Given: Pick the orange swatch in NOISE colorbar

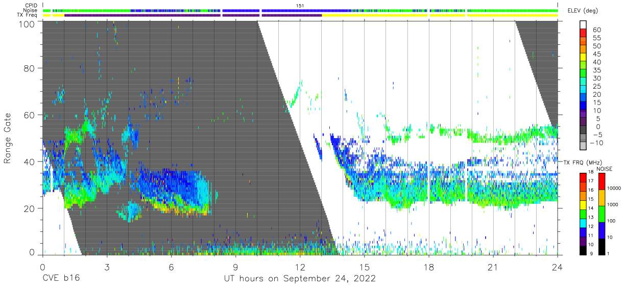Looking at the screenshot, I should tap(601, 197).
